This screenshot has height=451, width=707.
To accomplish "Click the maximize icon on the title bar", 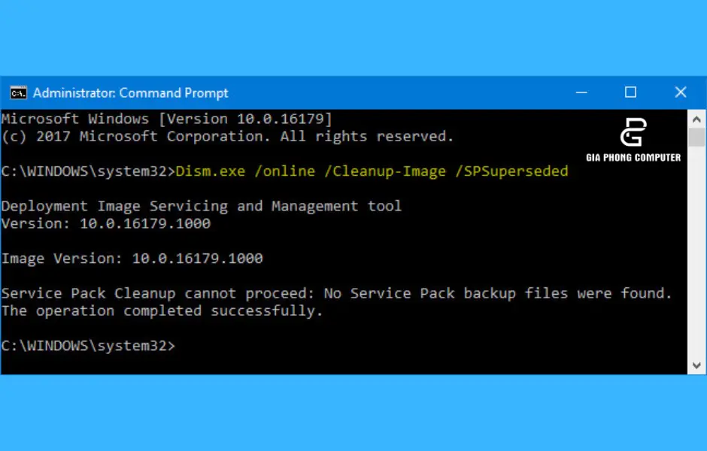I will [x=630, y=92].
